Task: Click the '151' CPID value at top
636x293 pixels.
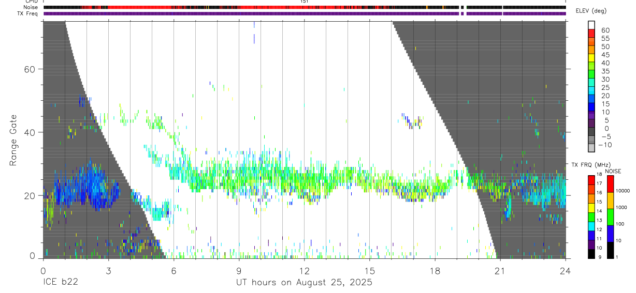Action: pos(305,2)
